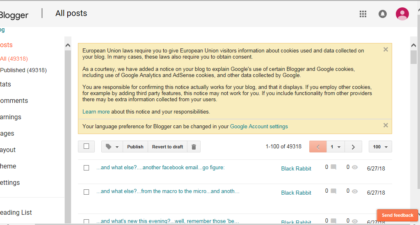Screen dimensions: 420x225
Task: Open the Google apps grid icon
Action: 363,14
